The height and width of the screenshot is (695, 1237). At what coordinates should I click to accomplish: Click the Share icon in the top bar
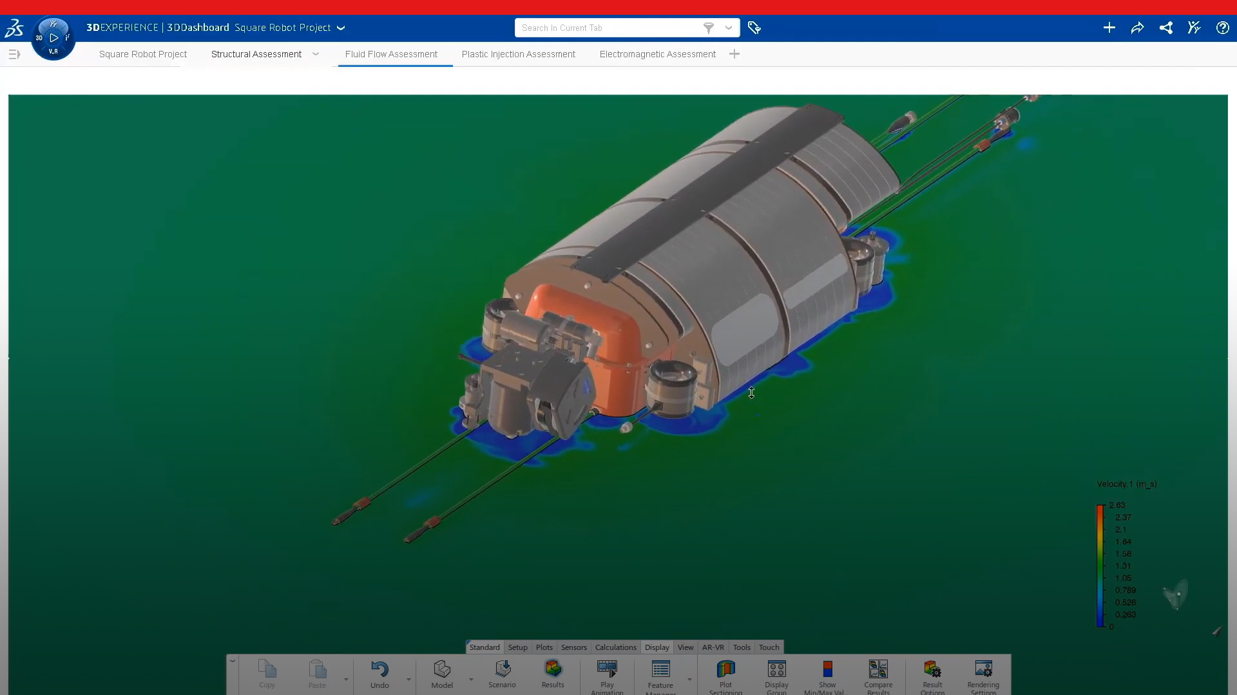tap(1166, 28)
